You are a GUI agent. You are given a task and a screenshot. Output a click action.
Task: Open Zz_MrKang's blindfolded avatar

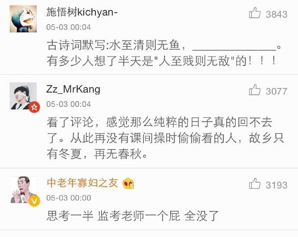tap(23, 96)
